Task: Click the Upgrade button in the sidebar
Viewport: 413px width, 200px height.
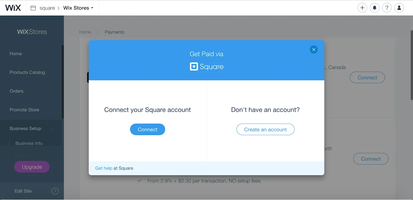Action: point(32,167)
